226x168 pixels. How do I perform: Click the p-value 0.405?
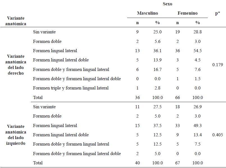(218, 135)
